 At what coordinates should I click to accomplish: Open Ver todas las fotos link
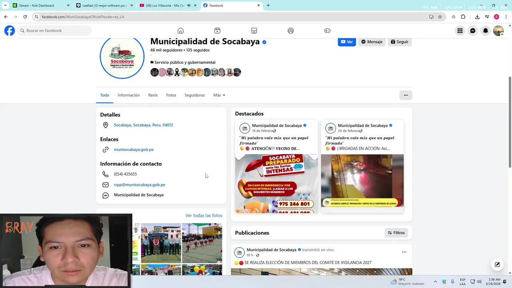[x=204, y=216]
